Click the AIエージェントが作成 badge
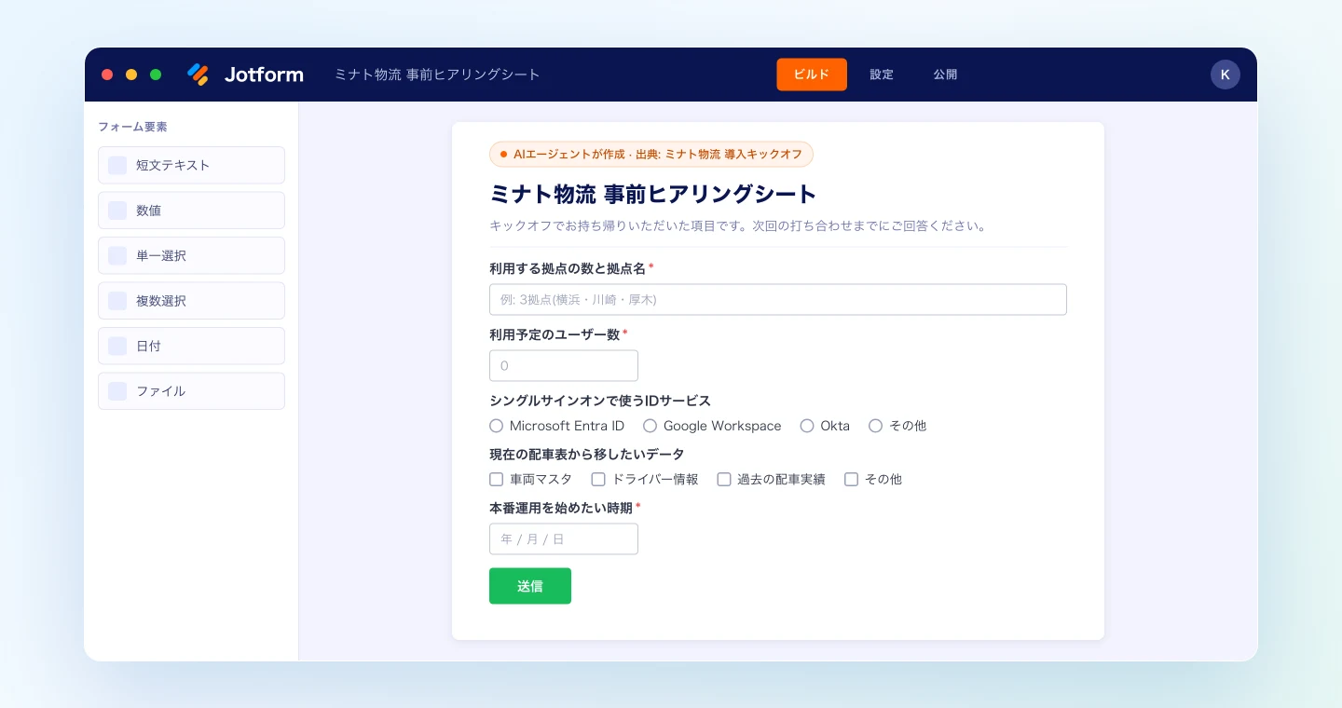The image size is (1342, 708). pyautogui.click(x=651, y=154)
